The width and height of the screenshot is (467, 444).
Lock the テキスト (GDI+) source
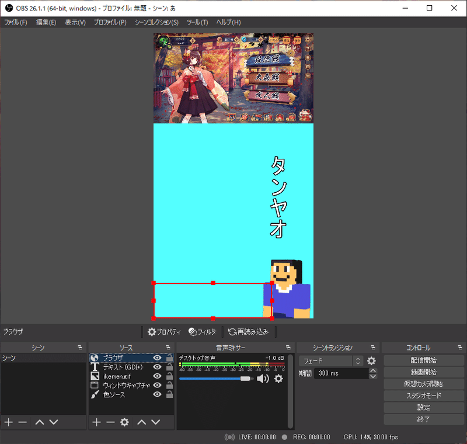tap(169, 367)
